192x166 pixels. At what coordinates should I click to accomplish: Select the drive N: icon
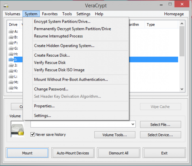click(11, 88)
